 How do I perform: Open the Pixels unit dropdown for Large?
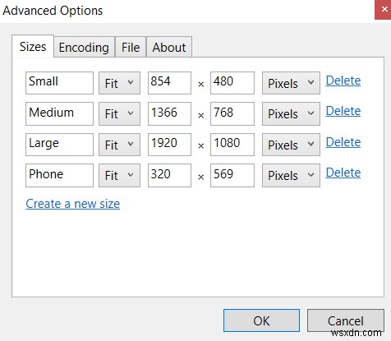[x=291, y=145]
